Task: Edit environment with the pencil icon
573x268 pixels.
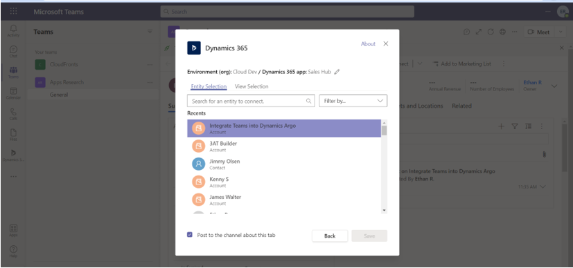Action: coord(337,72)
